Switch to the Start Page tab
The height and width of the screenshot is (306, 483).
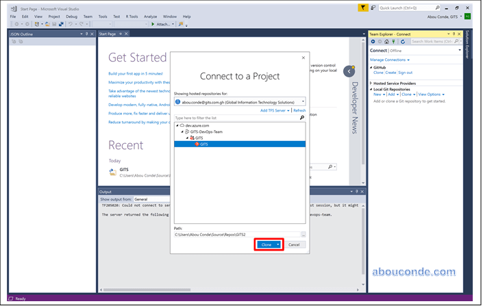coord(108,34)
